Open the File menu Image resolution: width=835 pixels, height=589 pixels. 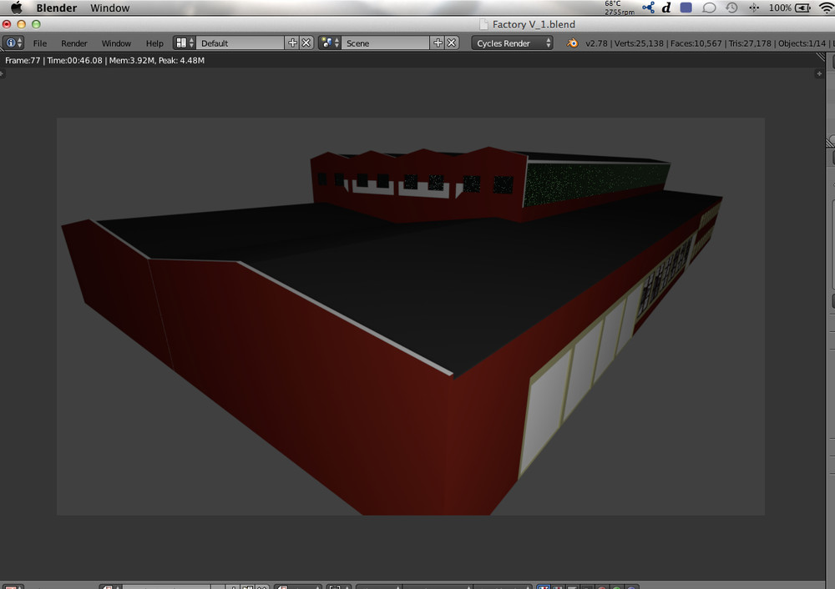[x=40, y=43]
